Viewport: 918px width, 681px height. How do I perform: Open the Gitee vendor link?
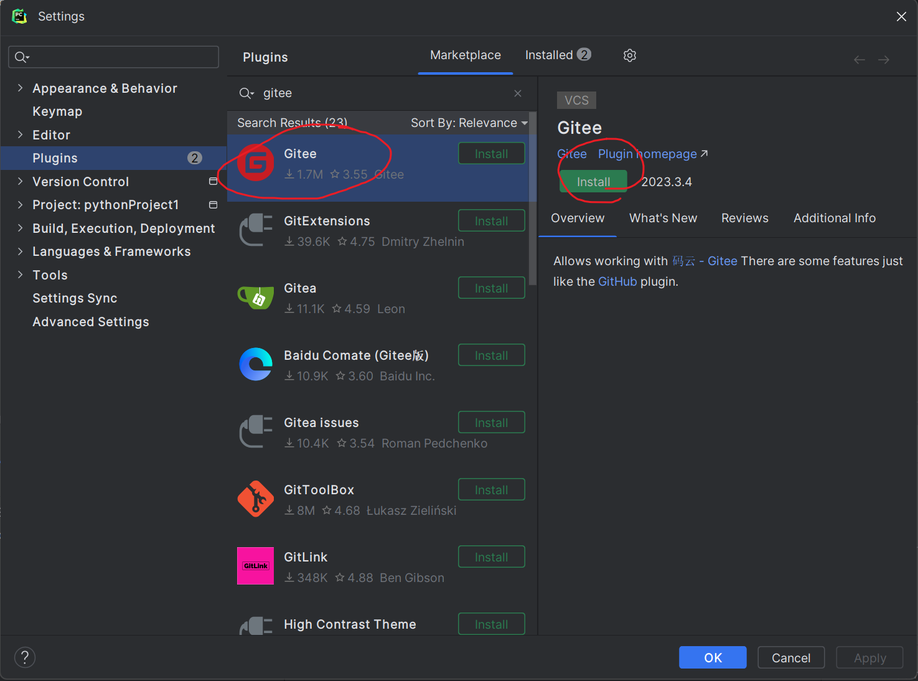[x=572, y=154]
